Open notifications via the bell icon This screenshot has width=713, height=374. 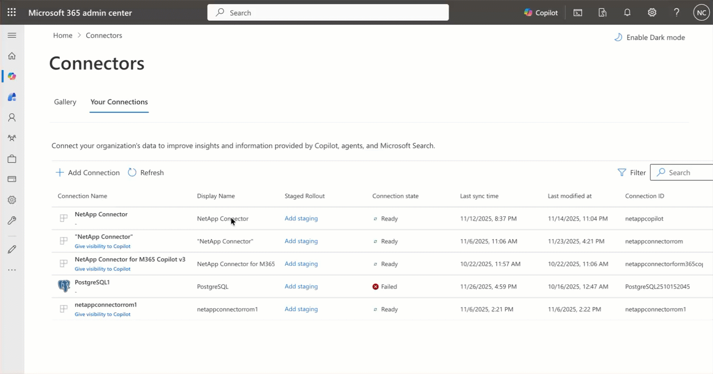pyautogui.click(x=627, y=12)
